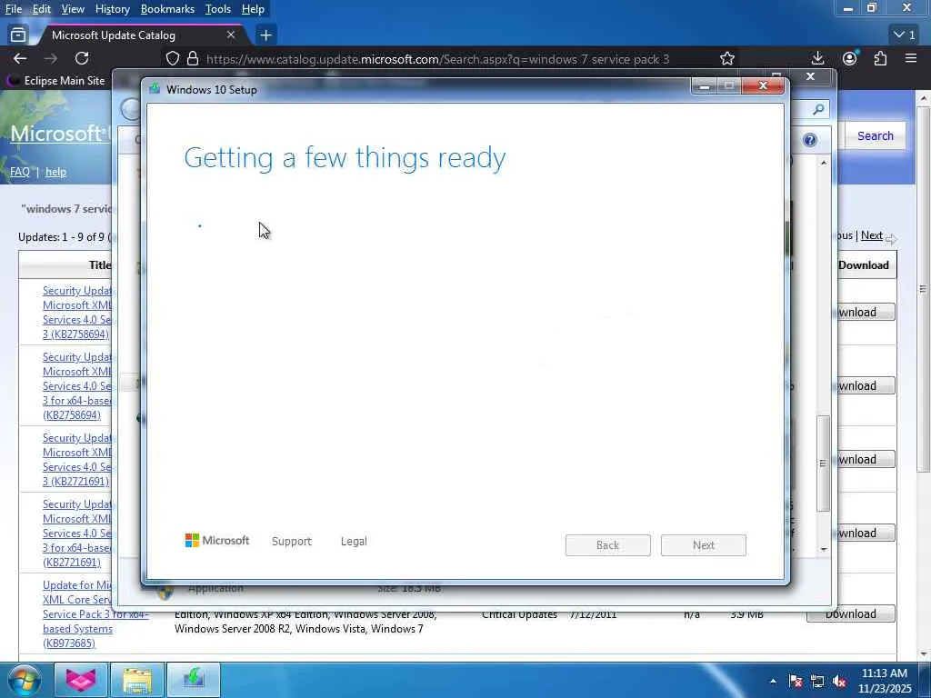
Task: Click the Next button in Windows 10 Setup
Action: click(x=704, y=545)
